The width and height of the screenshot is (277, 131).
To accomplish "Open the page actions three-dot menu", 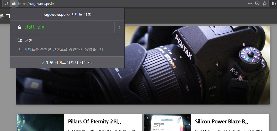I will pyautogui.click(x=250, y=3).
